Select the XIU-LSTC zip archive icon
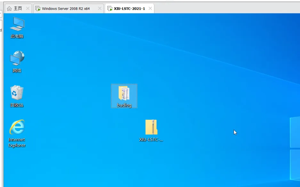Image resolution: width=300 pixels, height=187 pixels. tap(151, 131)
